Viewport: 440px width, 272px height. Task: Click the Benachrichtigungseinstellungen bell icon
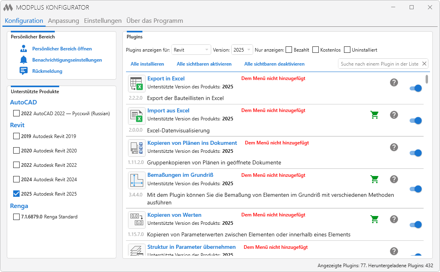(24, 60)
